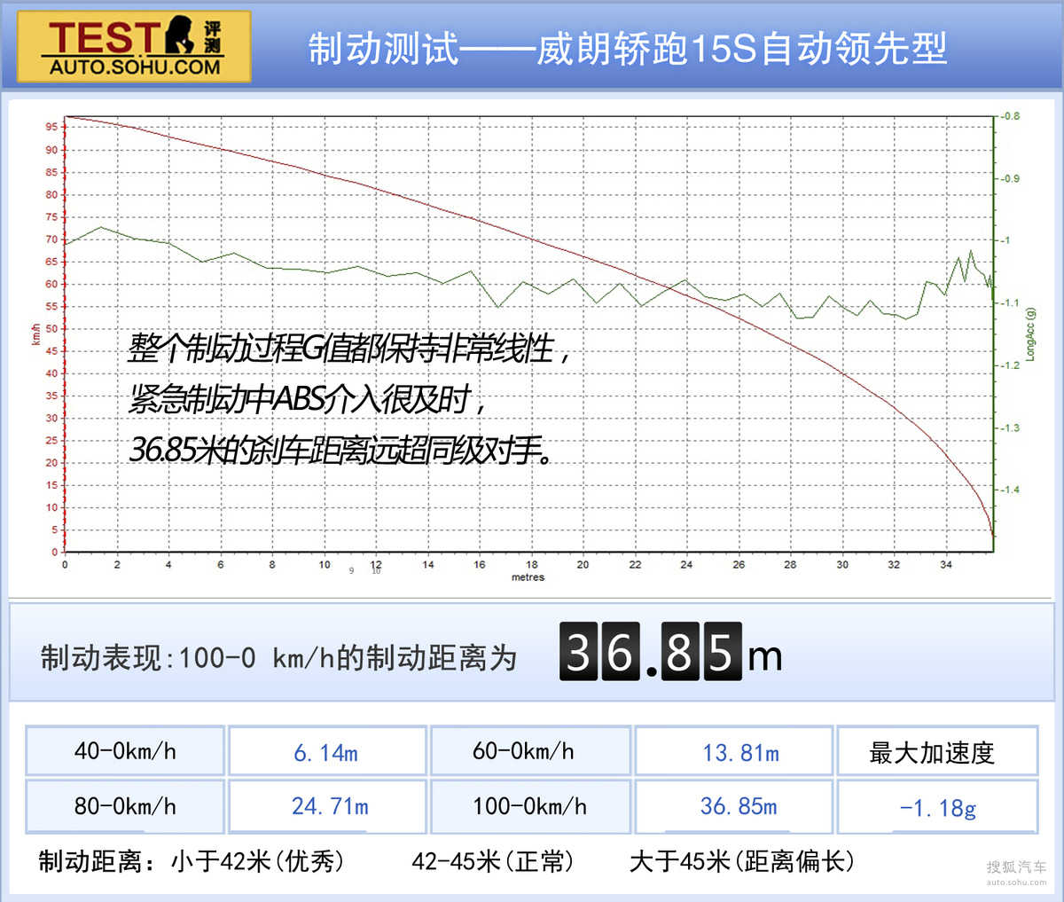Click the red km/h left axis label
1064x902 pixels.
(36, 334)
